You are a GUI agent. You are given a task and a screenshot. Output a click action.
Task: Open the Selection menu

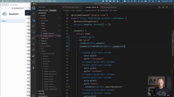[x=22, y=1]
